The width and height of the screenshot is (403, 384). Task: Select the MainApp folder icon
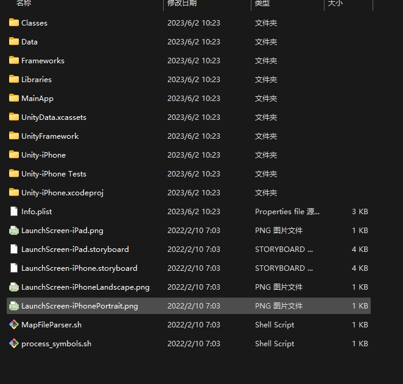pyautogui.click(x=14, y=98)
